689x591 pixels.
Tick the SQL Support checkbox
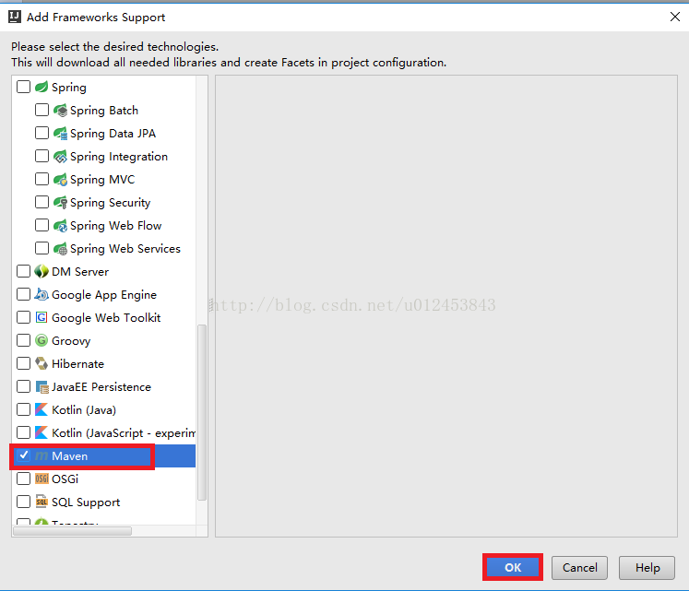pyautogui.click(x=23, y=502)
